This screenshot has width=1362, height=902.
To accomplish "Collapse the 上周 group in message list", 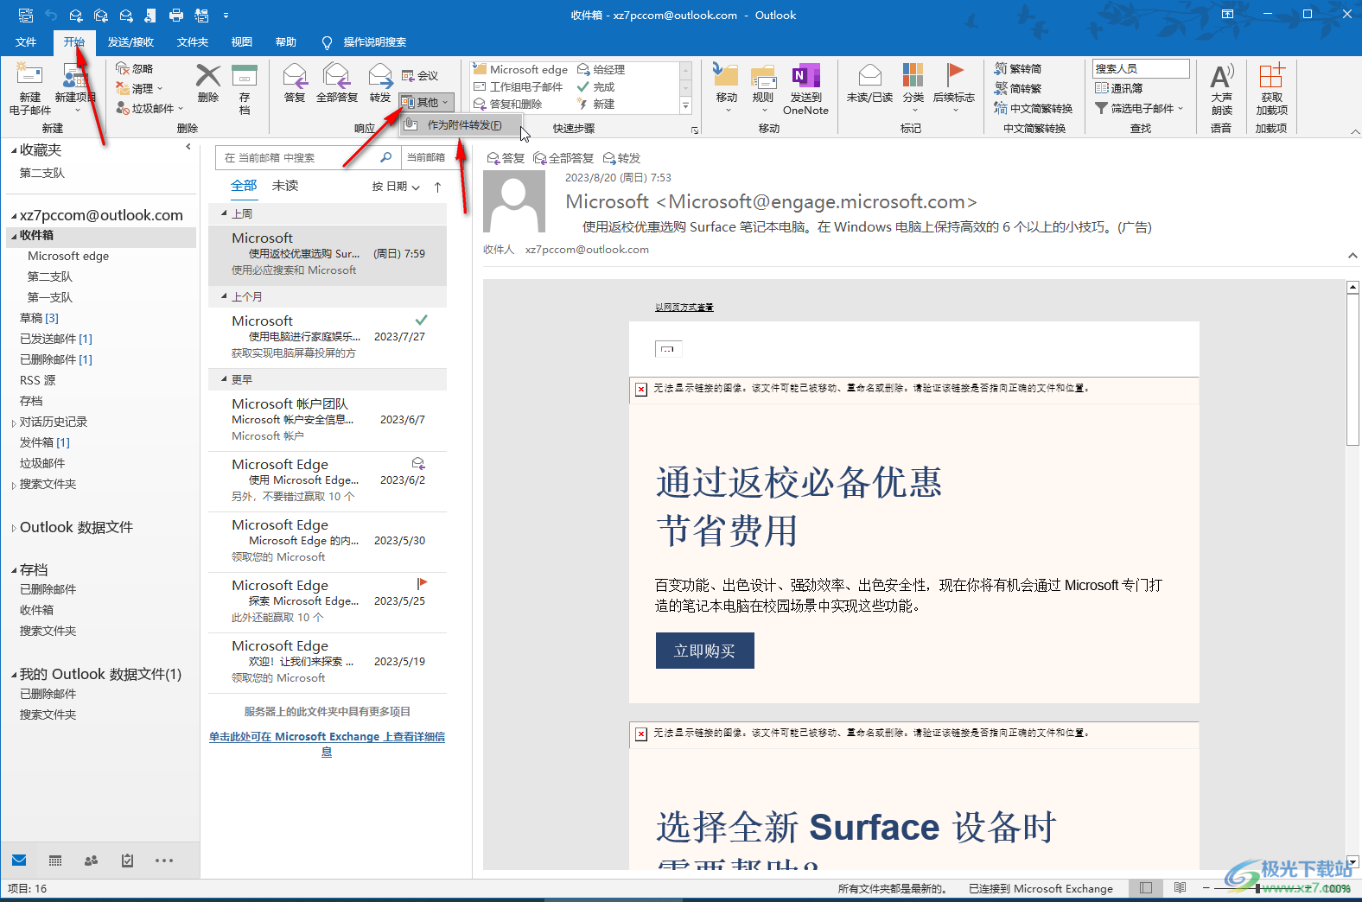I will coord(224,213).
